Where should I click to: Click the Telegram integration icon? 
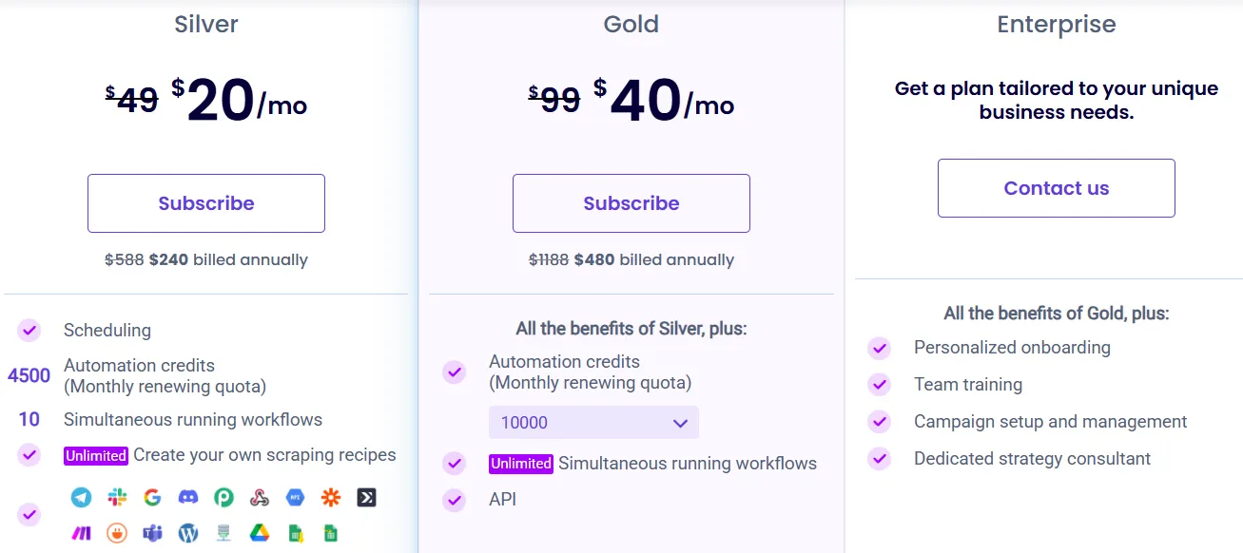point(81,497)
